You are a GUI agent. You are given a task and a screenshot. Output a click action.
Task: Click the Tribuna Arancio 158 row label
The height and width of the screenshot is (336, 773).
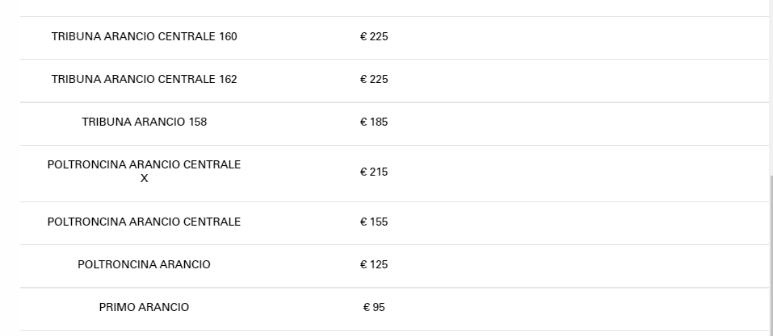click(144, 122)
